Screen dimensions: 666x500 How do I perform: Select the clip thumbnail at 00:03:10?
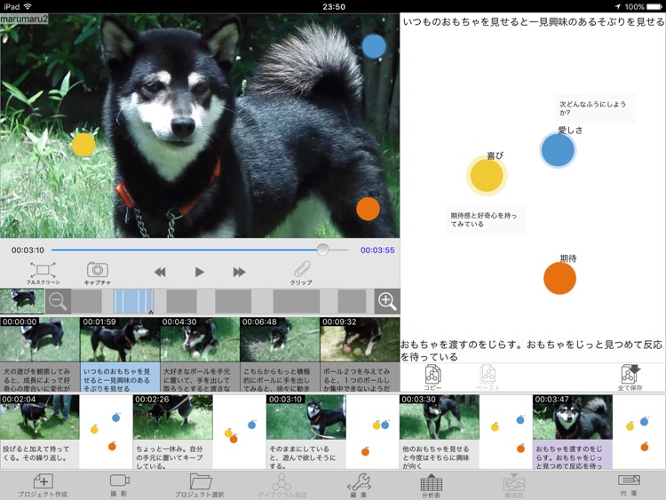point(306,417)
